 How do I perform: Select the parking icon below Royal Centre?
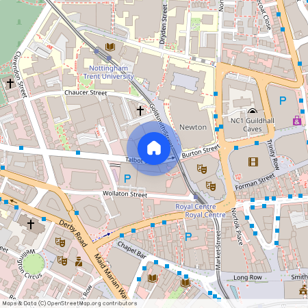click(x=188, y=237)
